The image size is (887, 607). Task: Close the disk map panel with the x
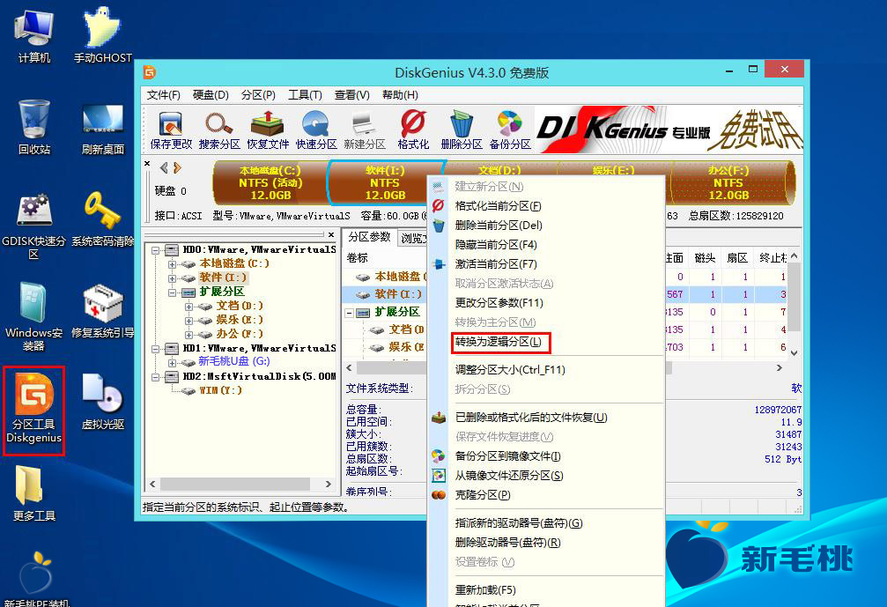click(x=147, y=164)
